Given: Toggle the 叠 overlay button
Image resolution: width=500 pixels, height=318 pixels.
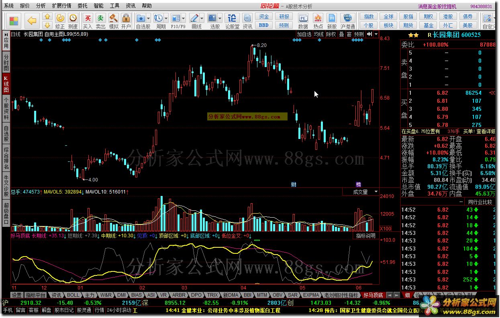Looking at the screenshot, I should [341, 34].
